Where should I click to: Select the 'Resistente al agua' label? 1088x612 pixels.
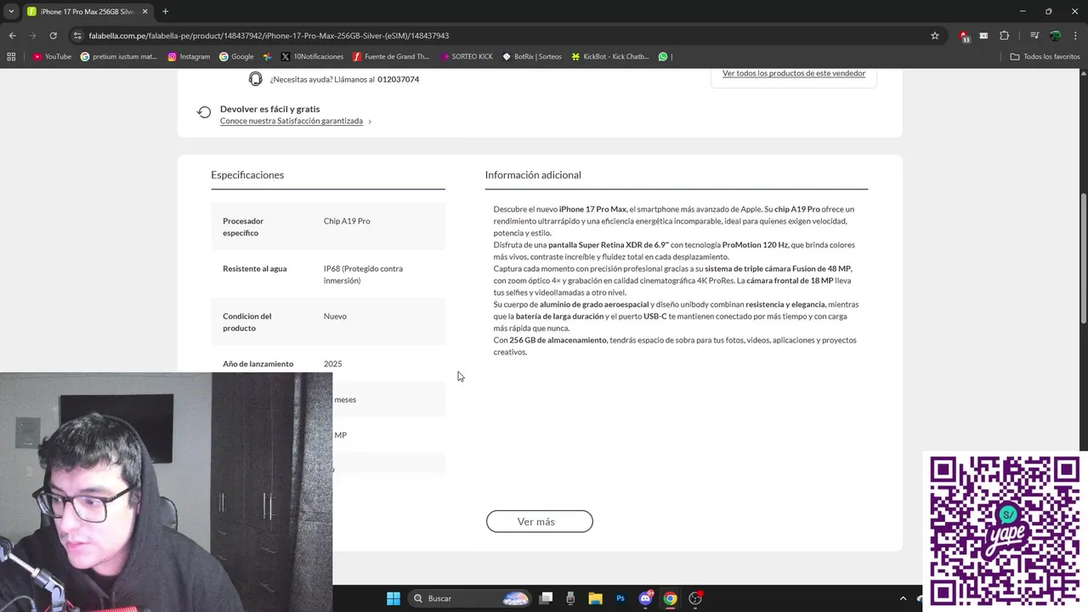click(255, 269)
